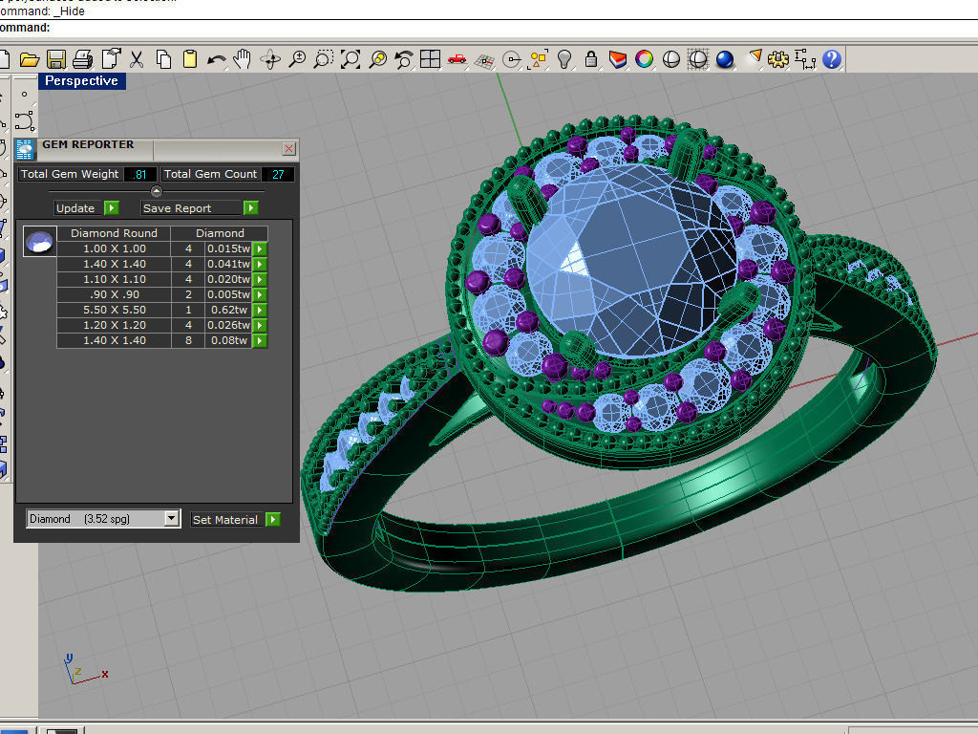The image size is (978, 734).
Task: Click the Gem Reporter panel icon
Action: point(25,150)
